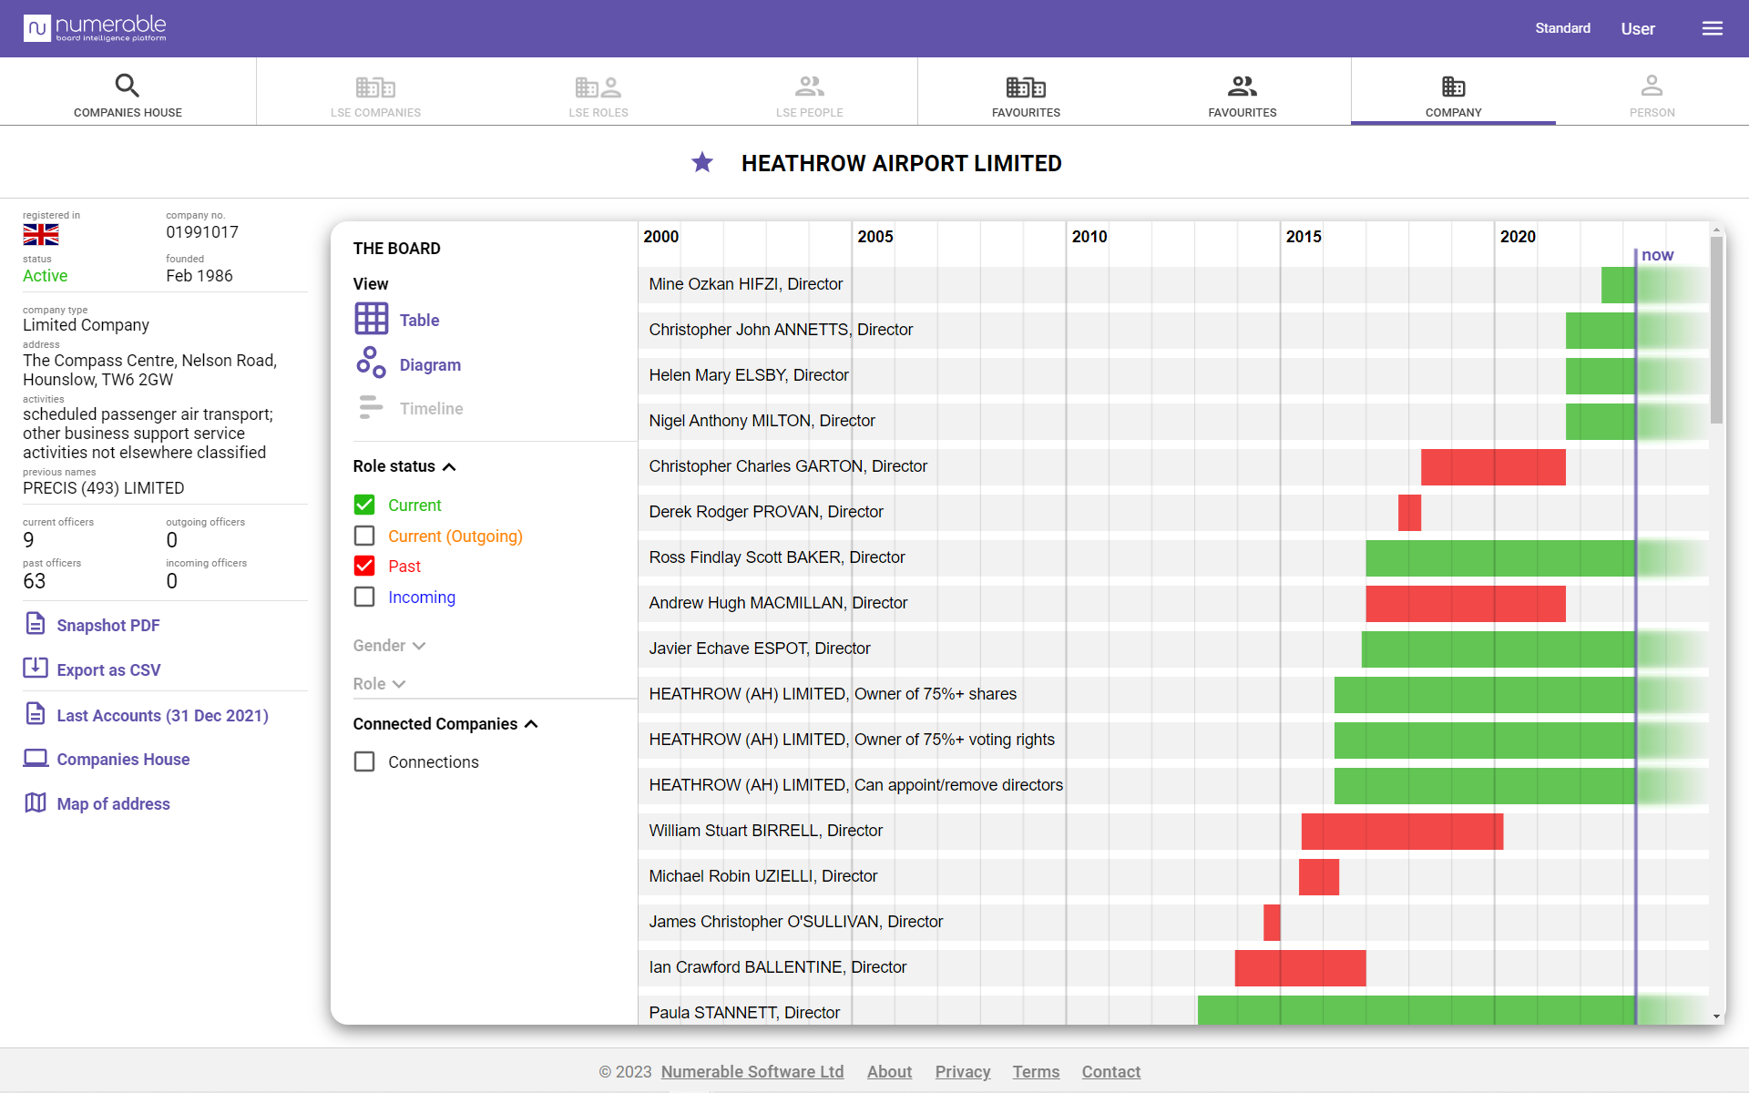Click Ross Findlay Scott BAKER green bar
This screenshot has height=1093, width=1749.
(x=1500, y=558)
